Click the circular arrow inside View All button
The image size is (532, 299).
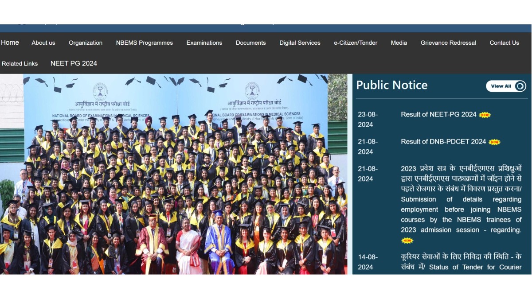point(519,86)
